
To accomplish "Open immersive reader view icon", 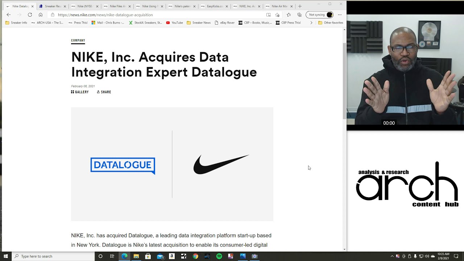I will [x=268, y=15].
